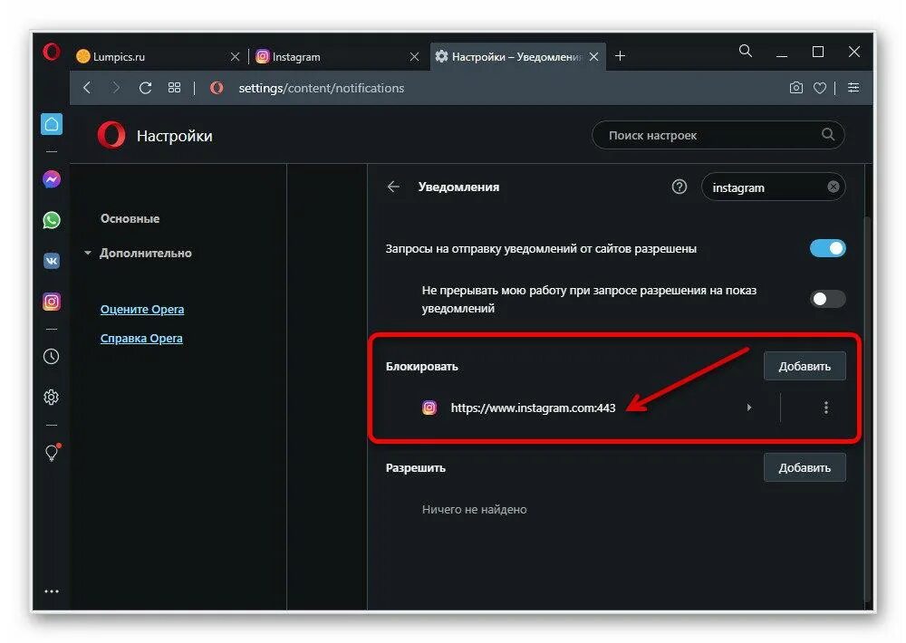Open Основные settings category

point(130,218)
